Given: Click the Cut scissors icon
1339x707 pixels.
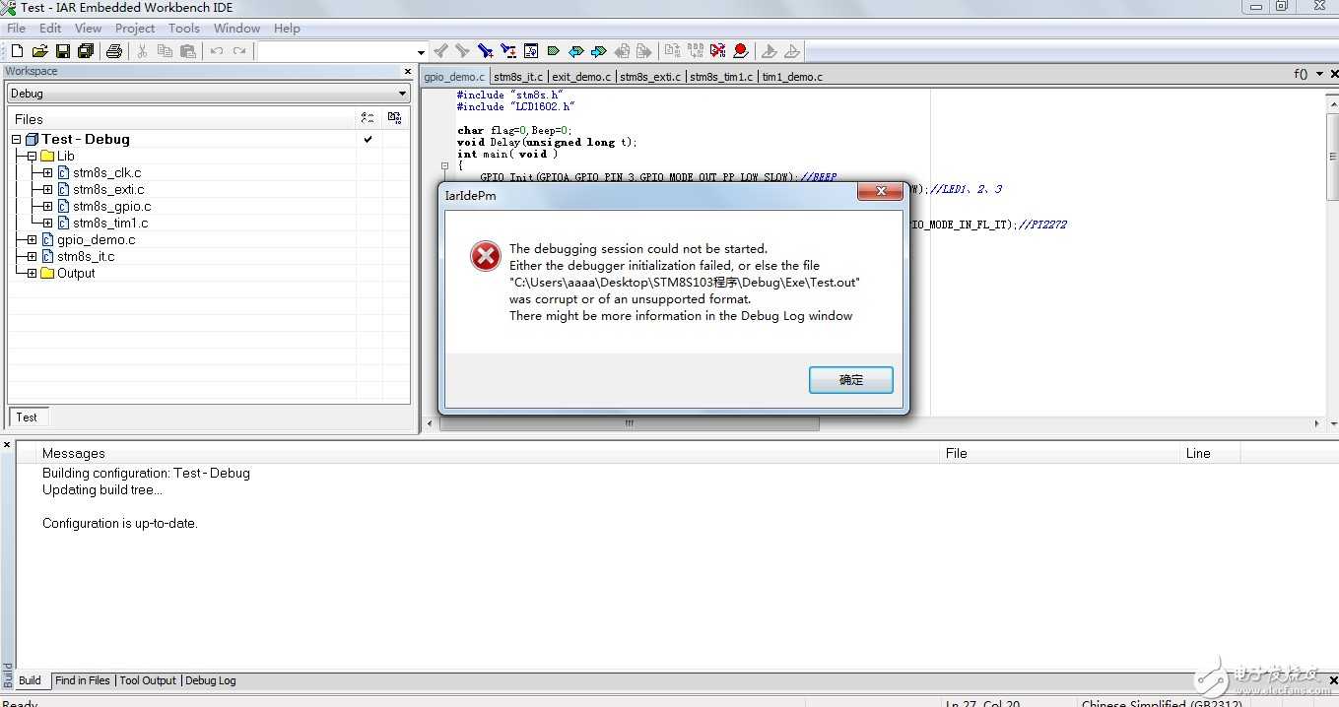Looking at the screenshot, I should point(142,51).
